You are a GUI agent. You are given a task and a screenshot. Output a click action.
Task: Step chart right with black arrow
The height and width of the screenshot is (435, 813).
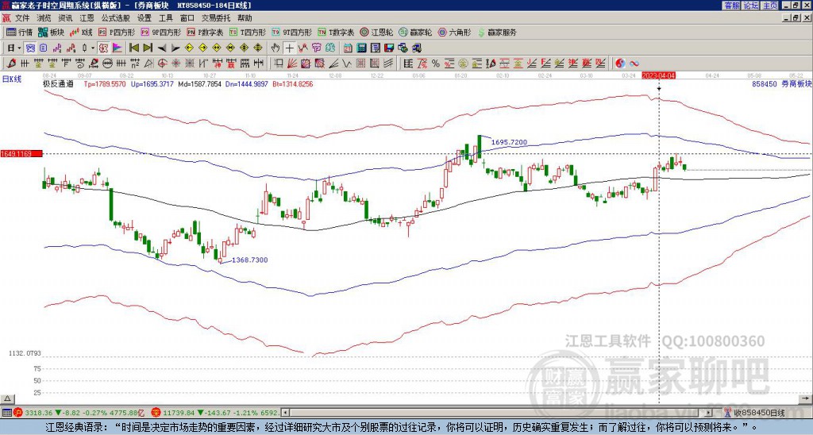pyautogui.click(x=175, y=48)
